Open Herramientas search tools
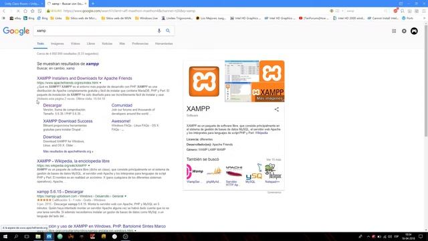428x241 pixels. [164, 44]
